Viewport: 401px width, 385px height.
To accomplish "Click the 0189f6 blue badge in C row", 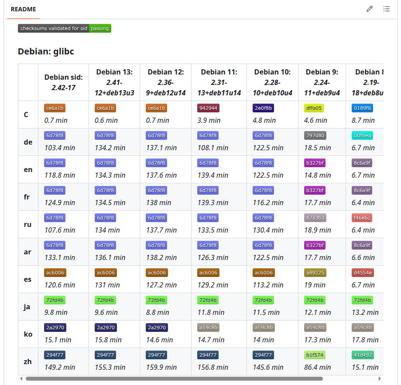I will coord(362,108).
